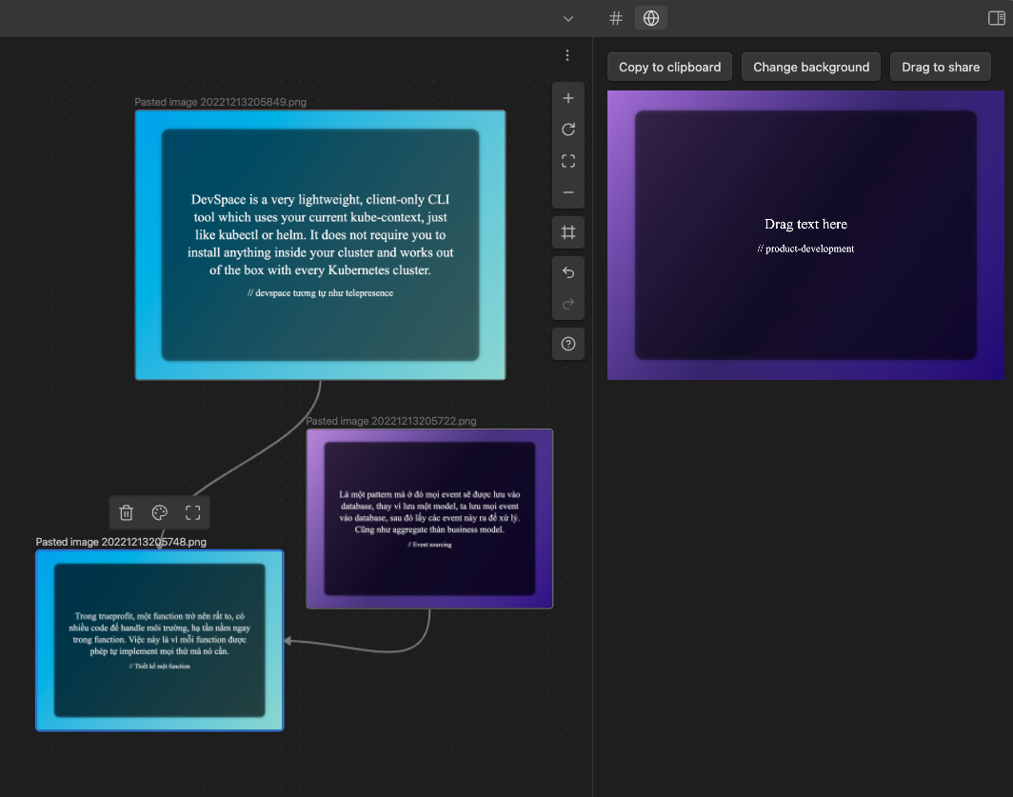The height and width of the screenshot is (797, 1013).
Task: Select the purple Event sourcing image card
Action: (429, 519)
